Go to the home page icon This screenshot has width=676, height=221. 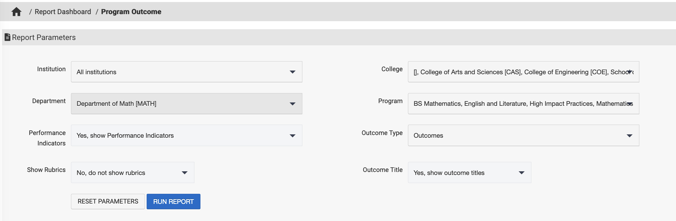coord(16,12)
